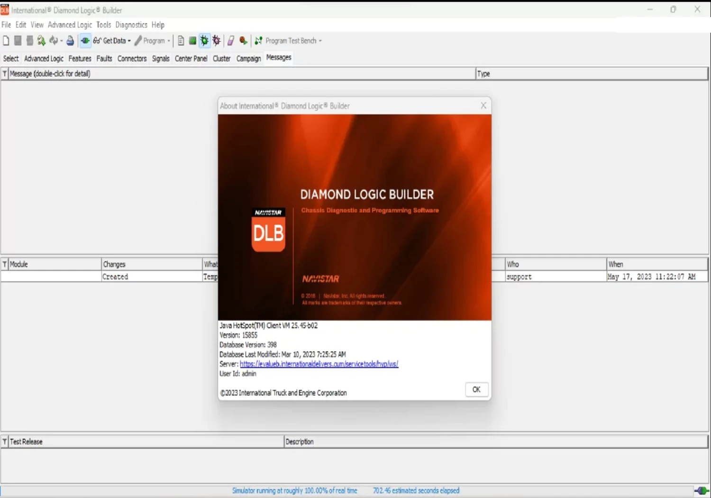Click the grayed Save All icon
The width and height of the screenshot is (711, 498).
[x=29, y=41]
